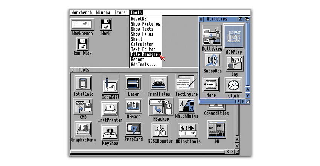Close the Tools window gadget
The image size is (320, 166).
72,70
